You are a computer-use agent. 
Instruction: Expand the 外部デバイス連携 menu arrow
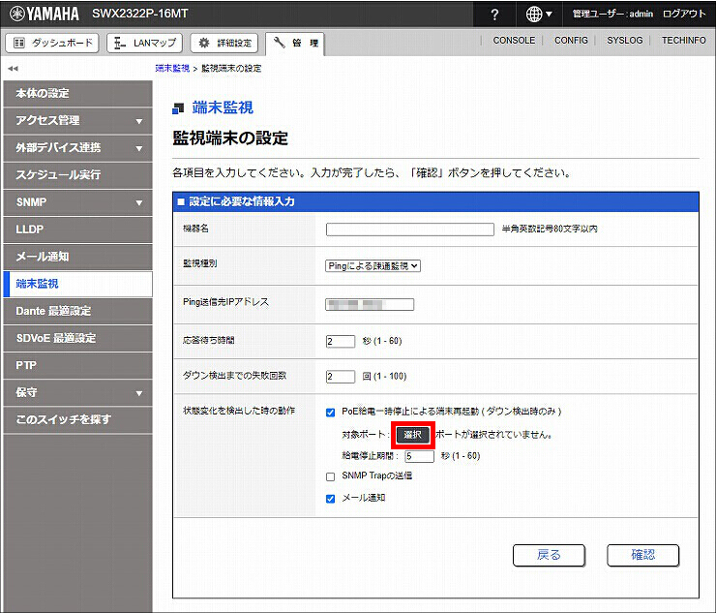pyautogui.click(x=139, y=148)
